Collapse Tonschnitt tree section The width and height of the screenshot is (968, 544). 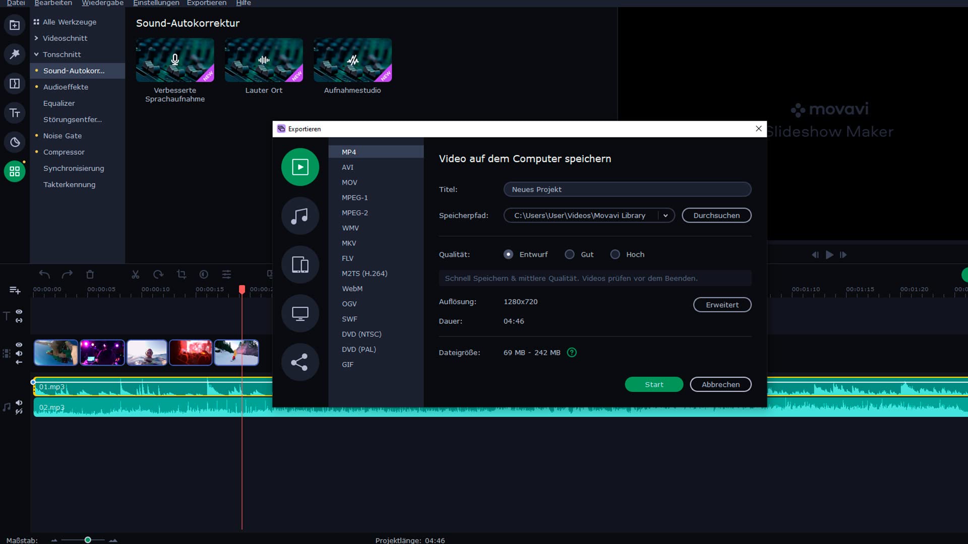coord(36,54)
